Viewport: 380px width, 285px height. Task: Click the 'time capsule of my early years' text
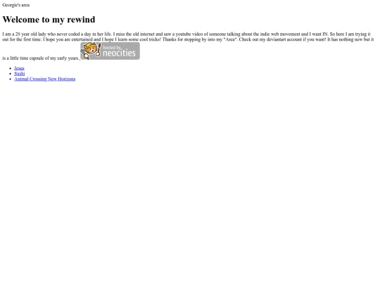(50, 58)
